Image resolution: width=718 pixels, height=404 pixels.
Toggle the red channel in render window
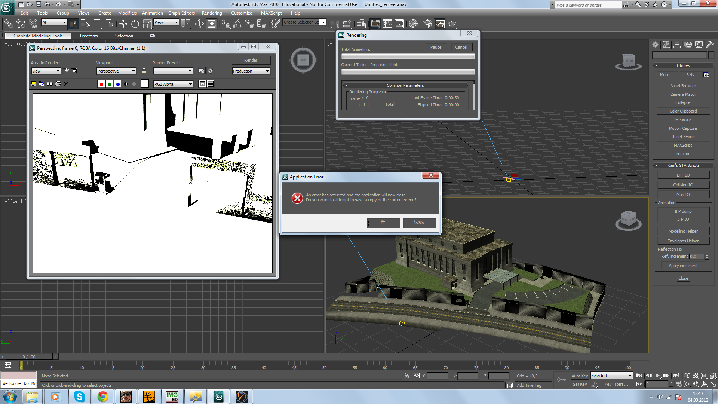click(101, 84)
